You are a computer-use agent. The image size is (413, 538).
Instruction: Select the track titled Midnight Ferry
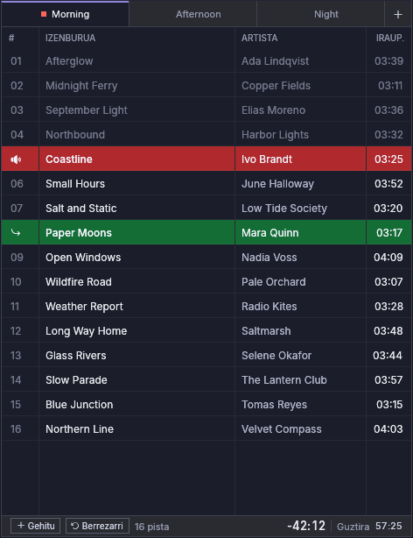pyautogui.click(x=81, y=86)
